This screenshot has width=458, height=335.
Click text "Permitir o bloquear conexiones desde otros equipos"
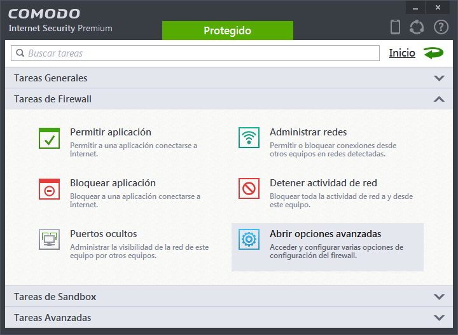[333, 149]
